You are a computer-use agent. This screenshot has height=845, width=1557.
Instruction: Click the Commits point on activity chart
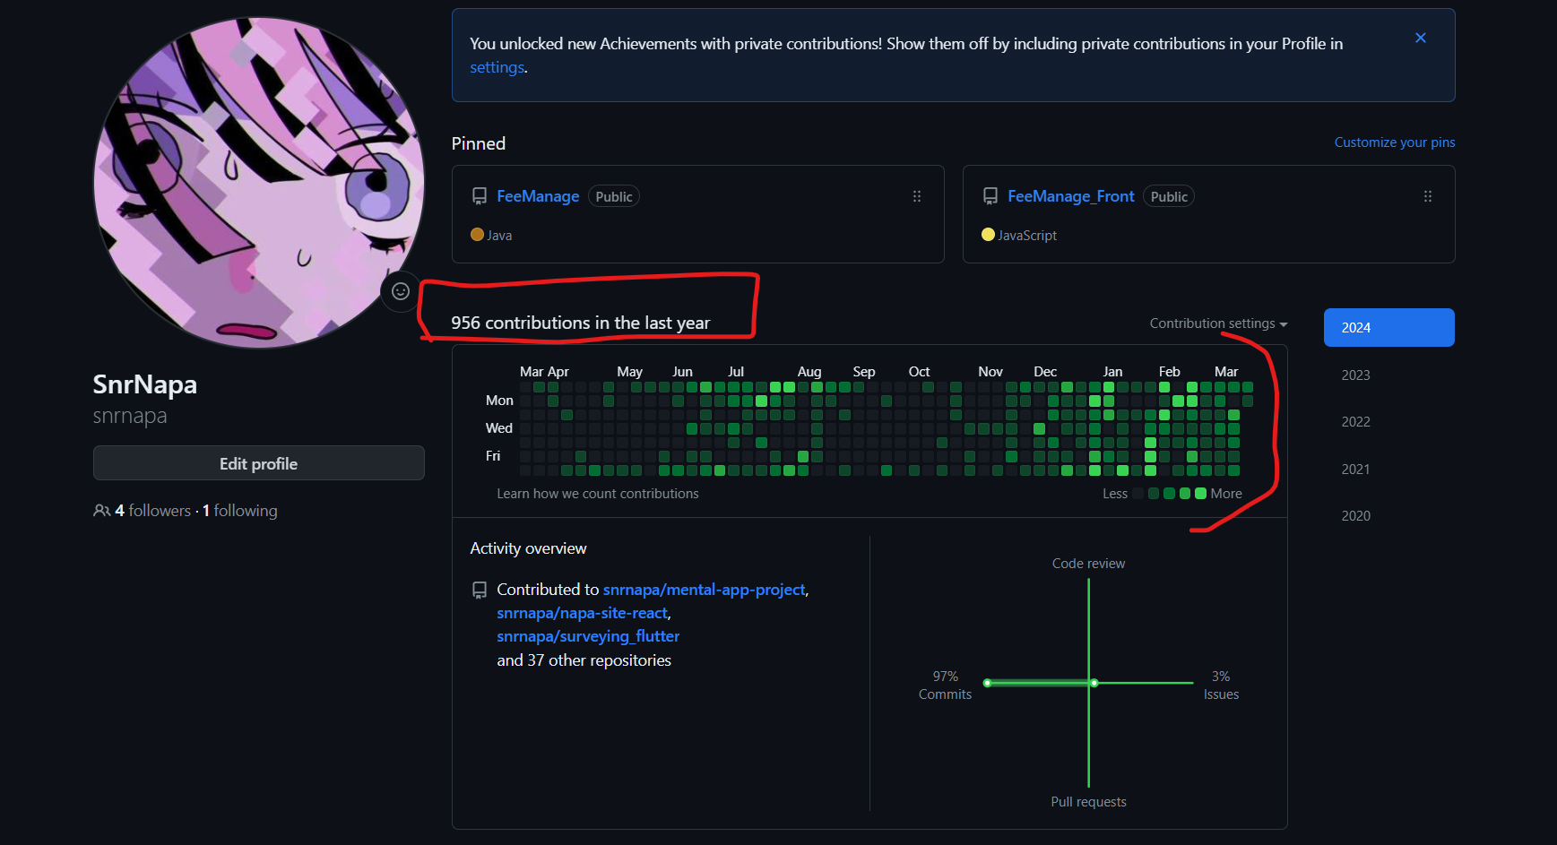(x=987, y=683)
